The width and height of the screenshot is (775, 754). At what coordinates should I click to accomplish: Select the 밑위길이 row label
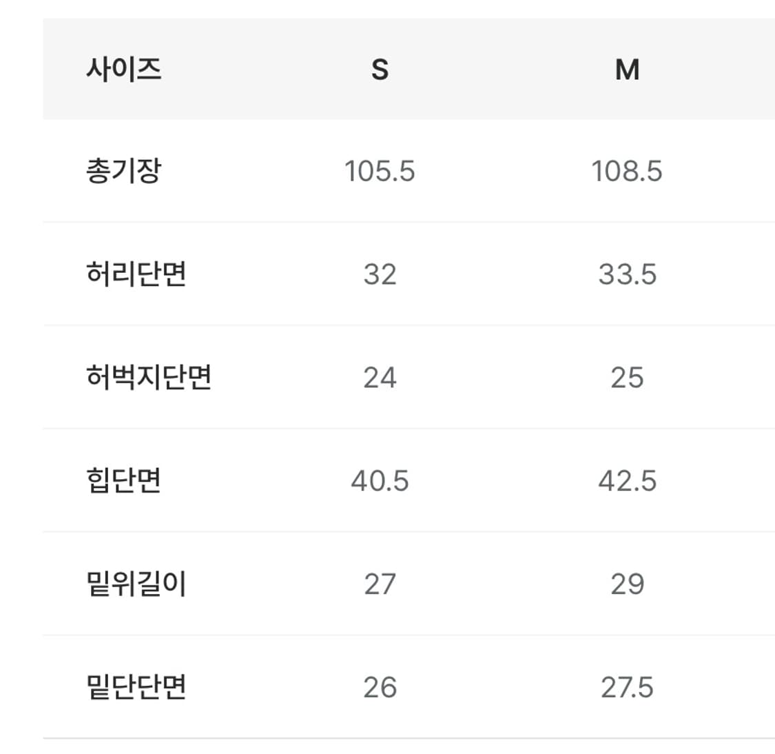point(136,584)
